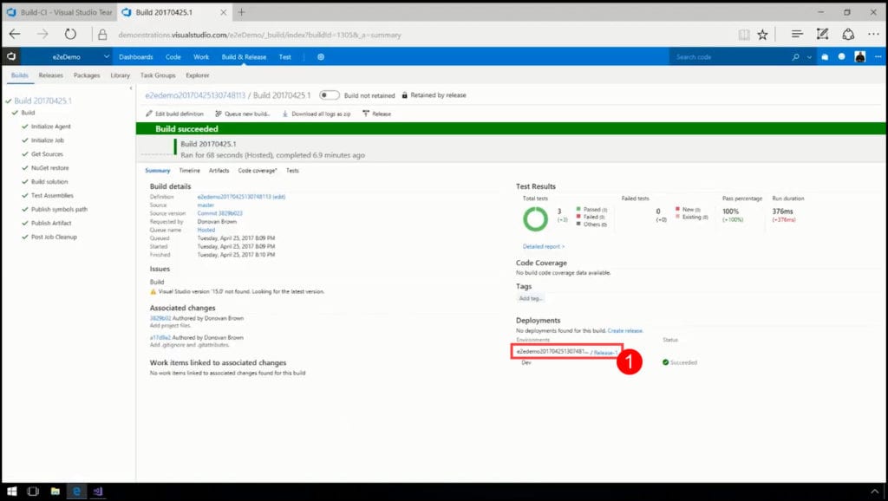
Task: Switch to the Releases tab
Action: [x=51, y=75]
